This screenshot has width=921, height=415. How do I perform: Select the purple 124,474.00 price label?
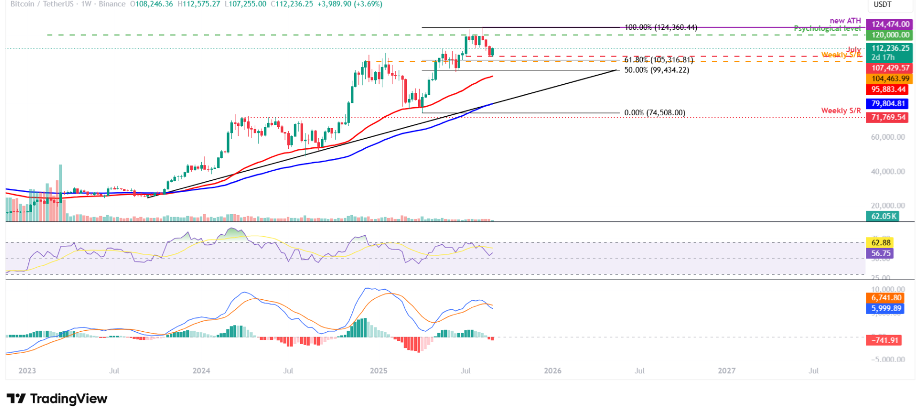(889, 24)
